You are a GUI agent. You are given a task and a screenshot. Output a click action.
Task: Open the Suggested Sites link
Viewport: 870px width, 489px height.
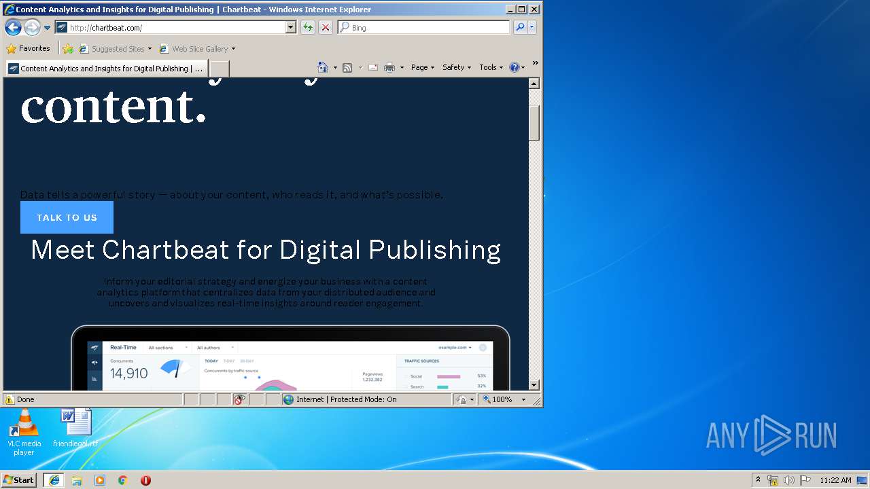point(116,48)
